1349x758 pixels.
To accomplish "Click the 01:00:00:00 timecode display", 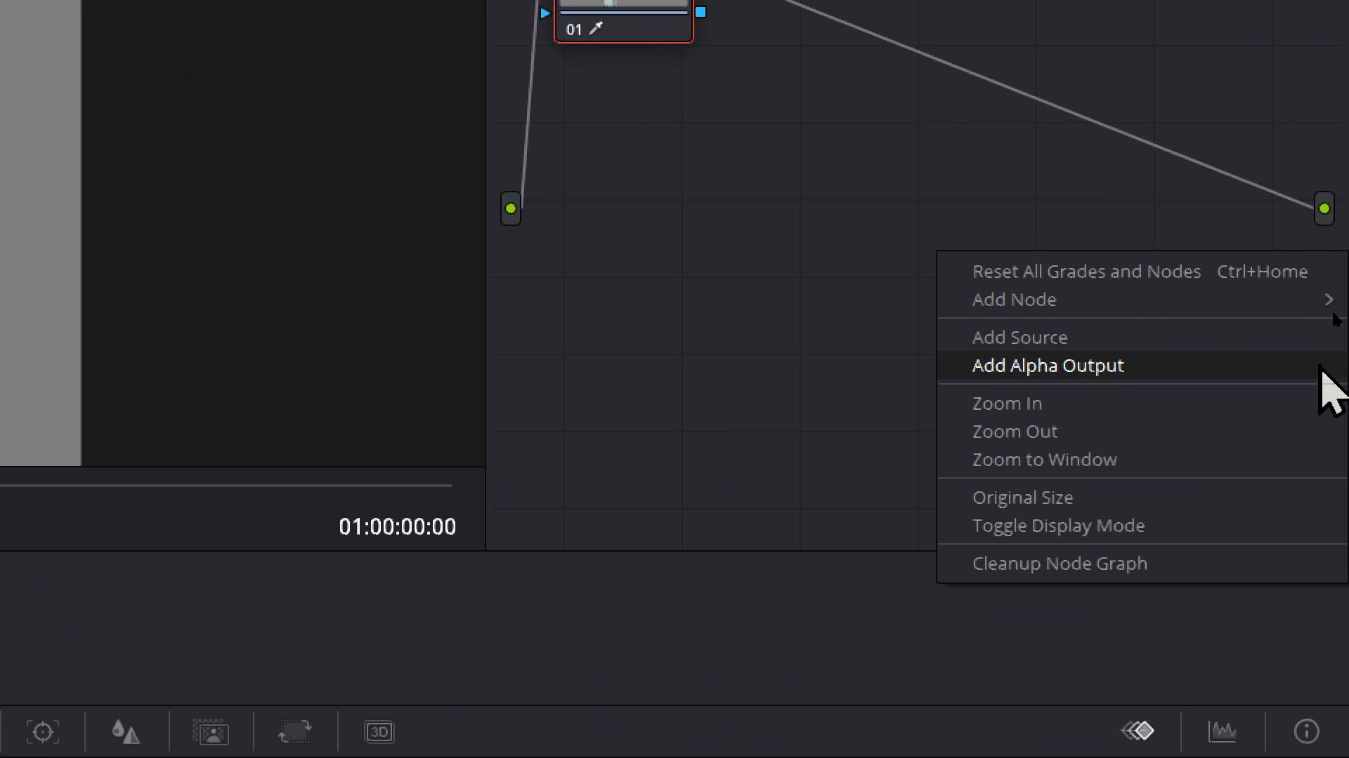I will (x=397, y=526).
